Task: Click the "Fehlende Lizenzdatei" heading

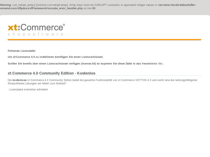Action: tap(21, 51)
